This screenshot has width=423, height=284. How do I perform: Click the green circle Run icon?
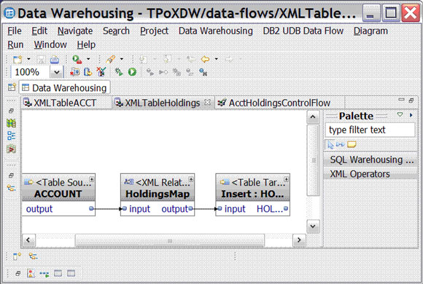[132, 72]
